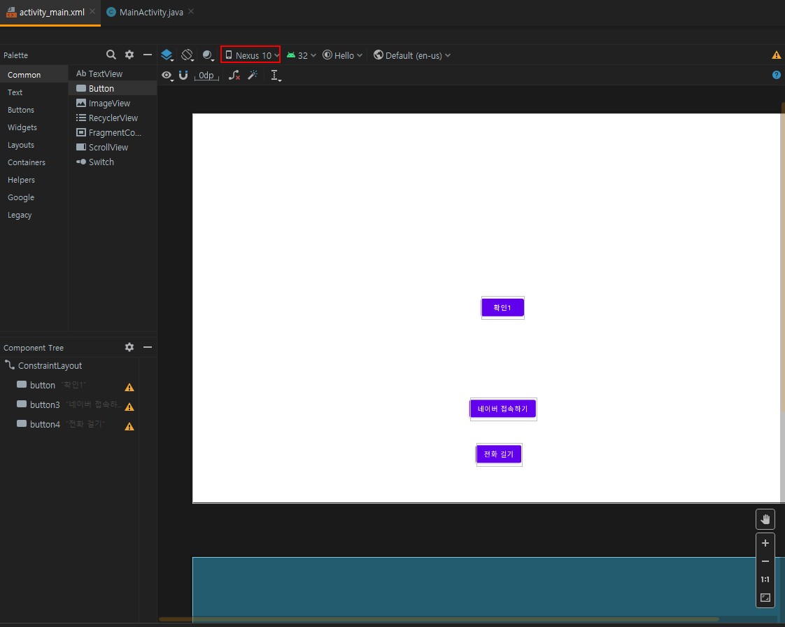Open the design surface layers menu
Screen dimensions: 785x627
click(x=167, y=55)
